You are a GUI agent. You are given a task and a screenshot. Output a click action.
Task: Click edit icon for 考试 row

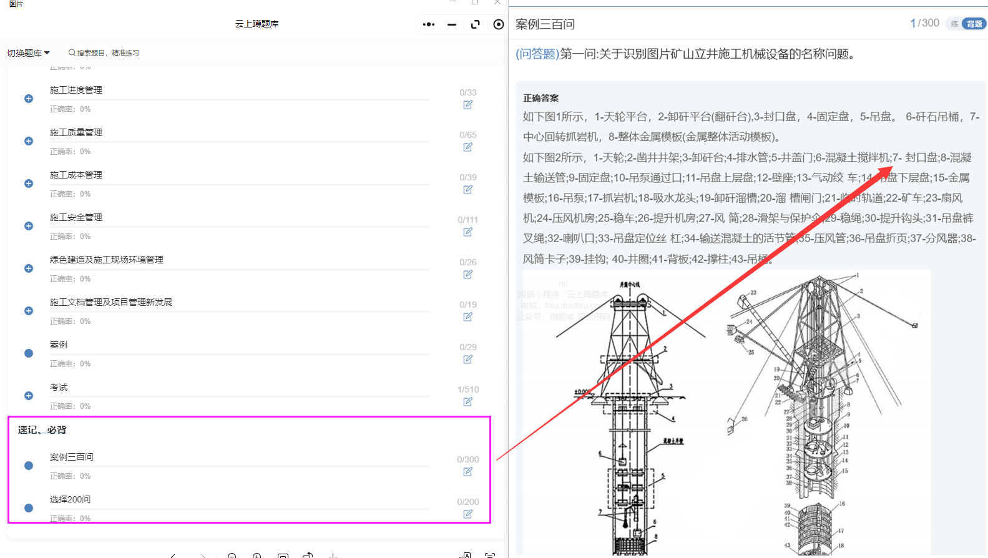tap(467, 402)
